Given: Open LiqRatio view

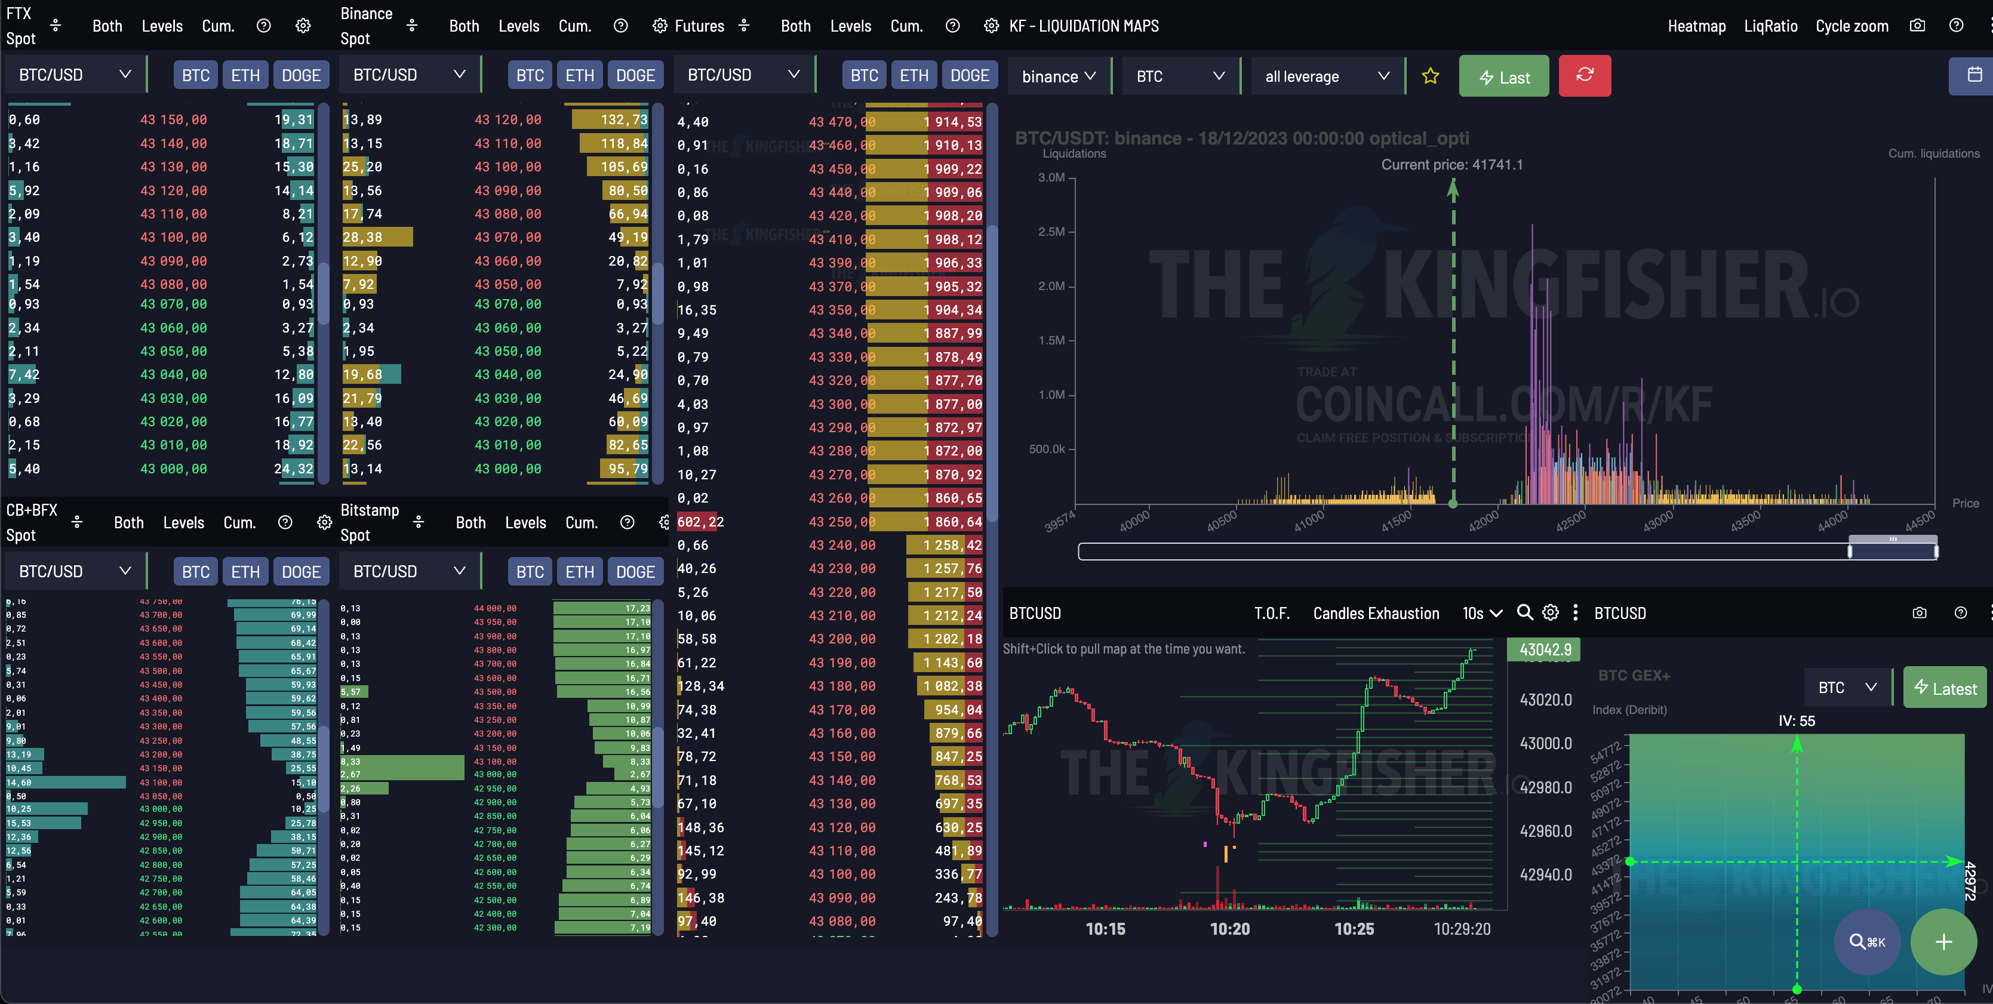Looking at the screenshot, I should point(1770,26).
